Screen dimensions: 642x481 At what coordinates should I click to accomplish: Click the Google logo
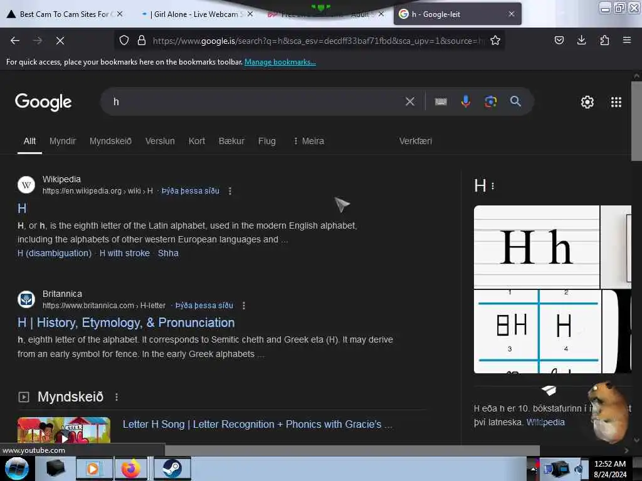pos(43,102)
